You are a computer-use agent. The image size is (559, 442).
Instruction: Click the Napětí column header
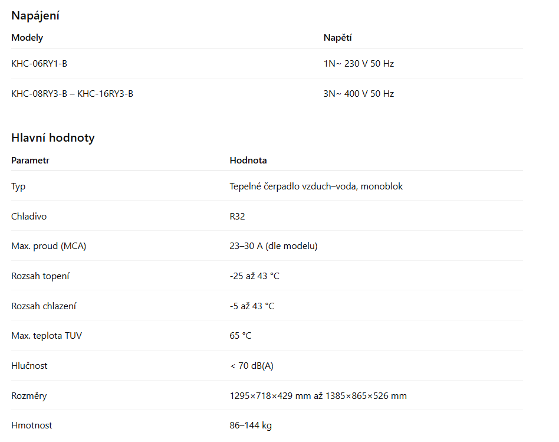[337, 38]
